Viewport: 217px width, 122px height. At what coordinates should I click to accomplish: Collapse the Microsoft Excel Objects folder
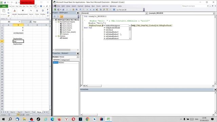(56, 22)
